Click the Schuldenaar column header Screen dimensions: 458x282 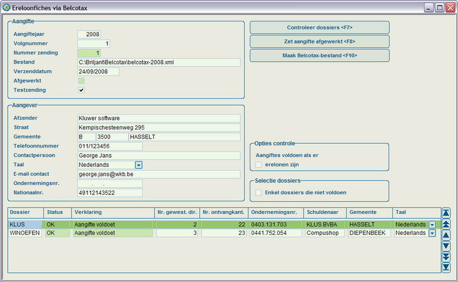pyautogui.click(x=325, y=212)
